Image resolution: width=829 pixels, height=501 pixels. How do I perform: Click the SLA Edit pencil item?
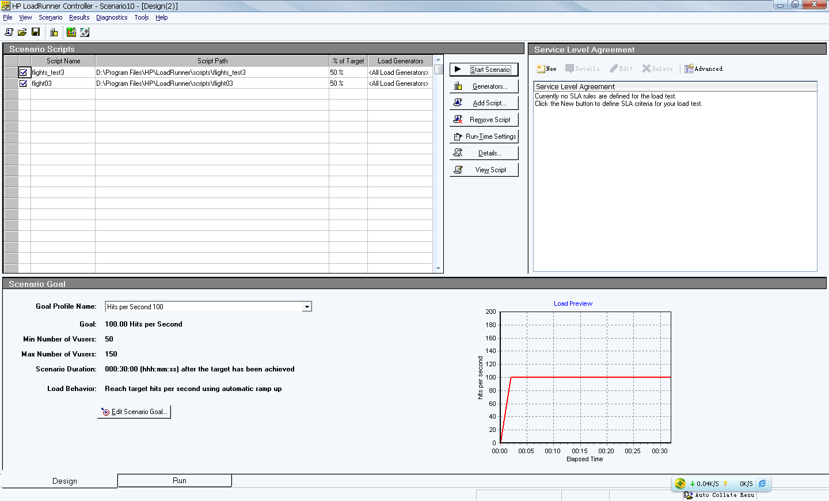pyautogui.click(x=621, y=69)
